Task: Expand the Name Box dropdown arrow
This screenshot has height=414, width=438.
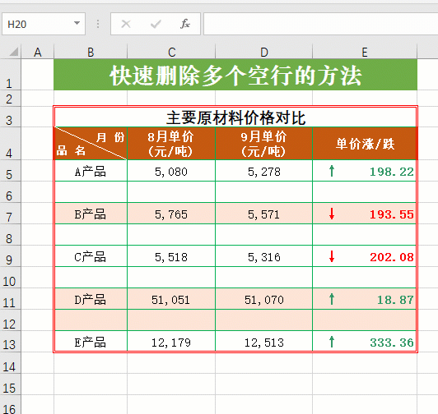Action: pyautogui.click(x=77, y=24)
